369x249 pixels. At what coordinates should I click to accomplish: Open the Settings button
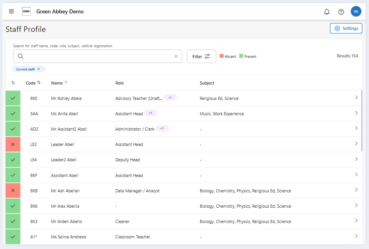coord(346,28)
